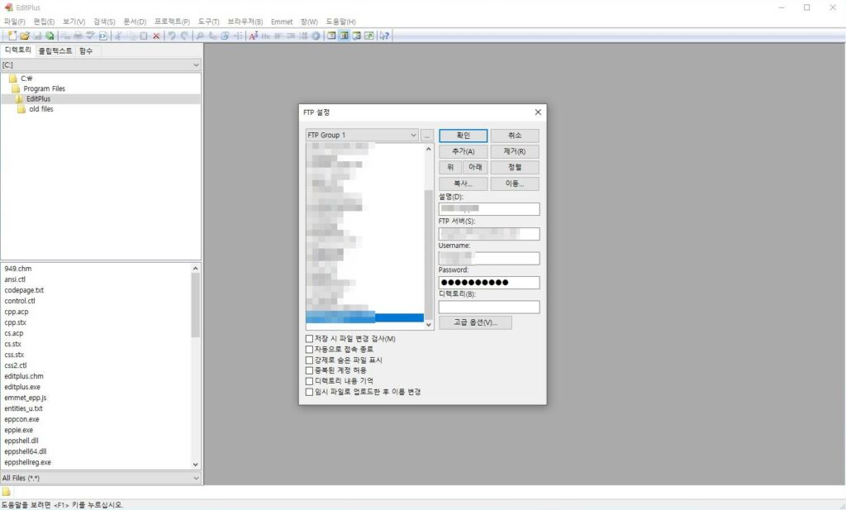
Task: Toggle the directory window panel icon
Action: (344, 36)
